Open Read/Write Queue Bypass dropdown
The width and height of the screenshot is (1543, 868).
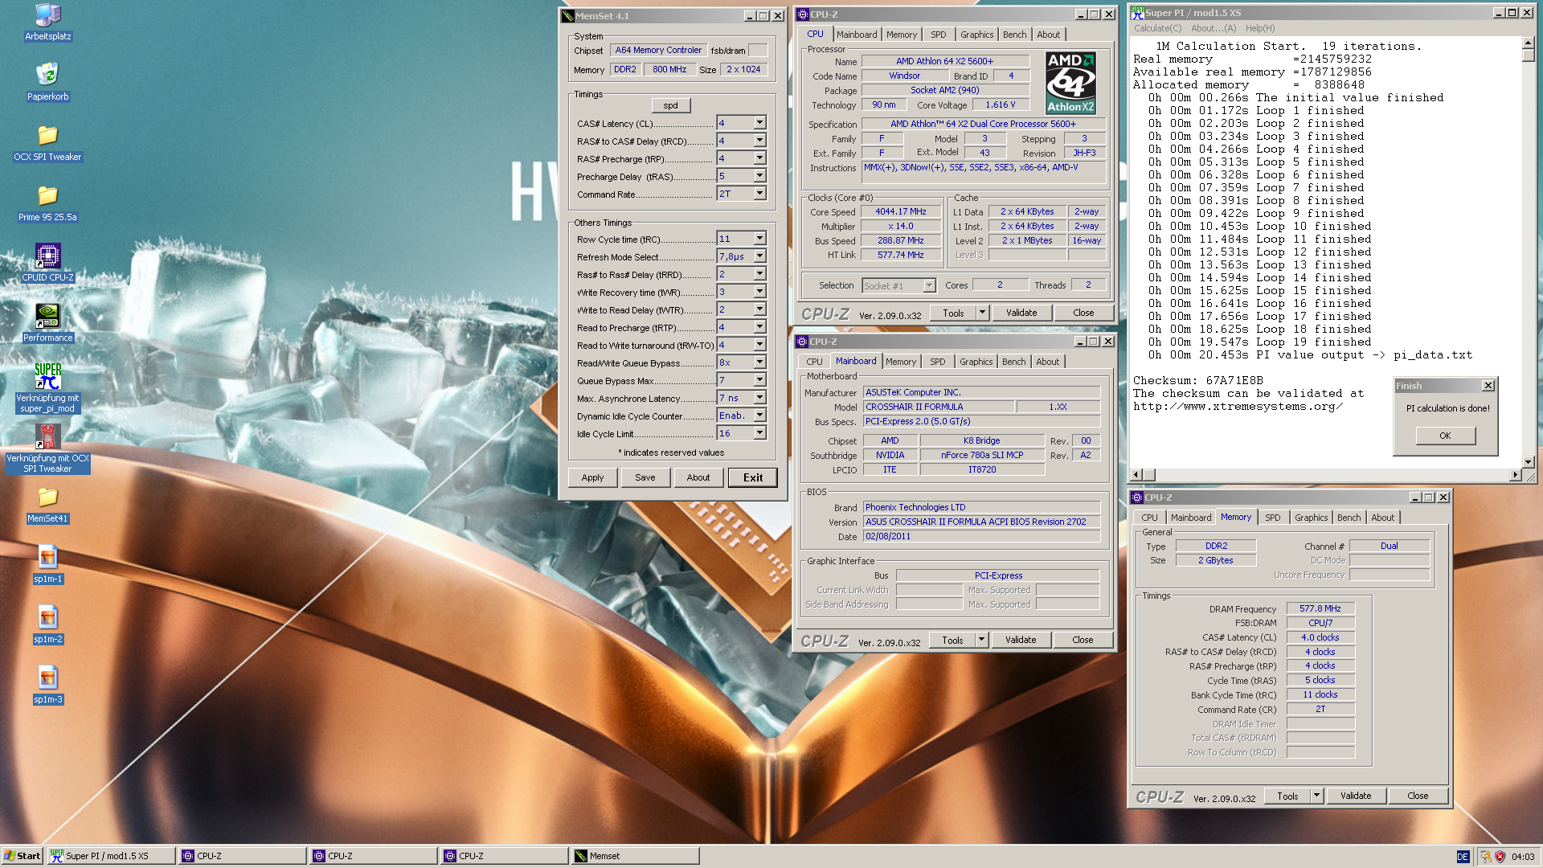pyautogui.click(x=759, y=362)
